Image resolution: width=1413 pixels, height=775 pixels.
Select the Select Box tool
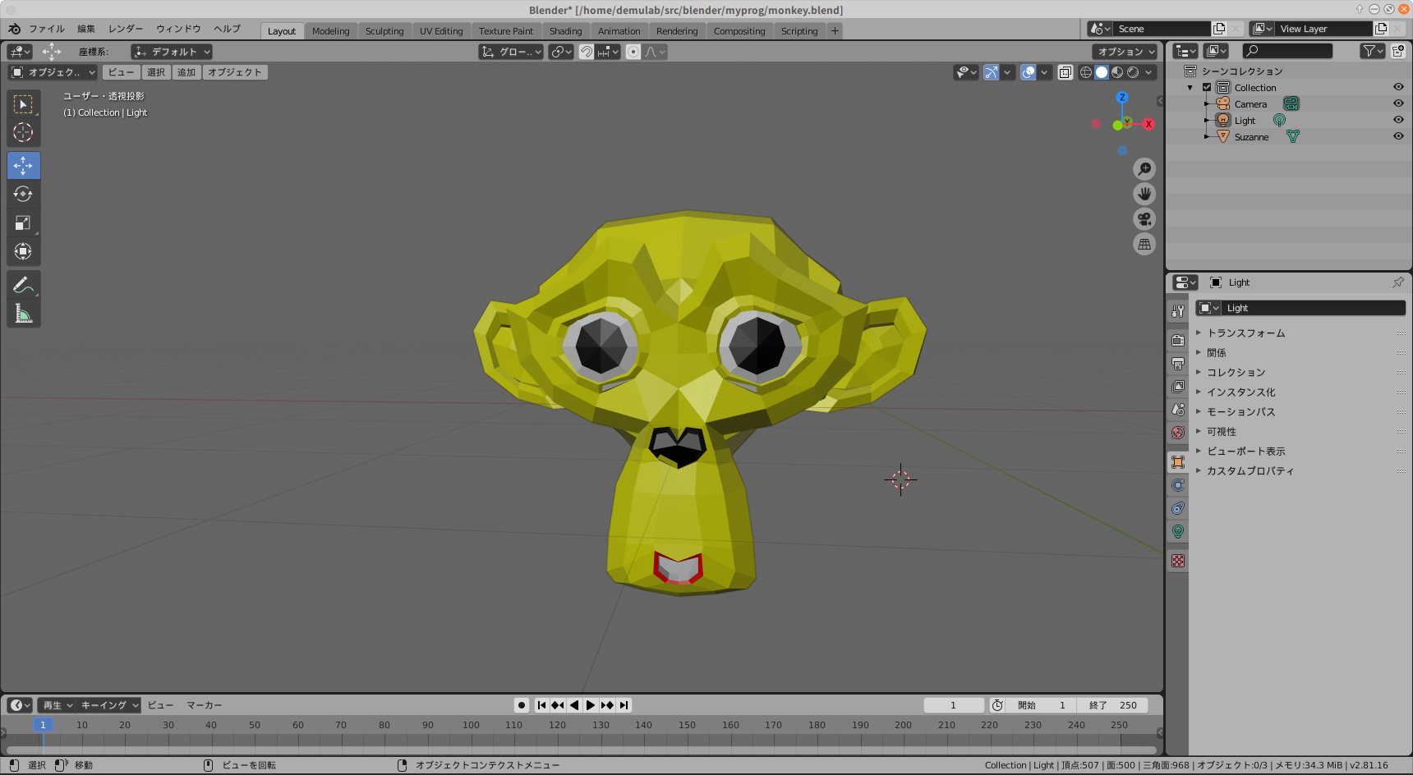(23, 104)
